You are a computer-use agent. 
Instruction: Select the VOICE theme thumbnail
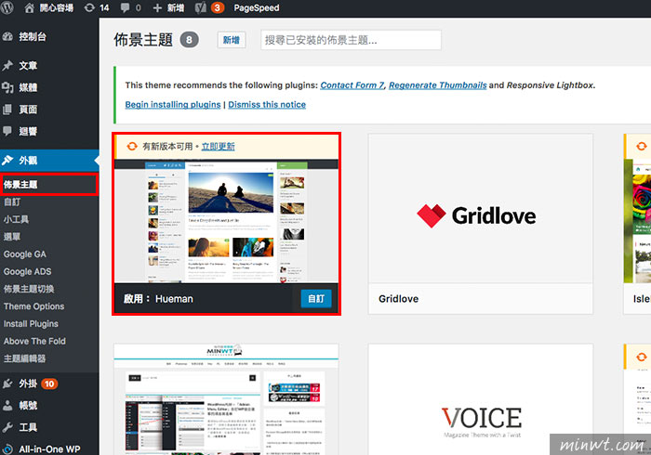[x=481, y=399]
